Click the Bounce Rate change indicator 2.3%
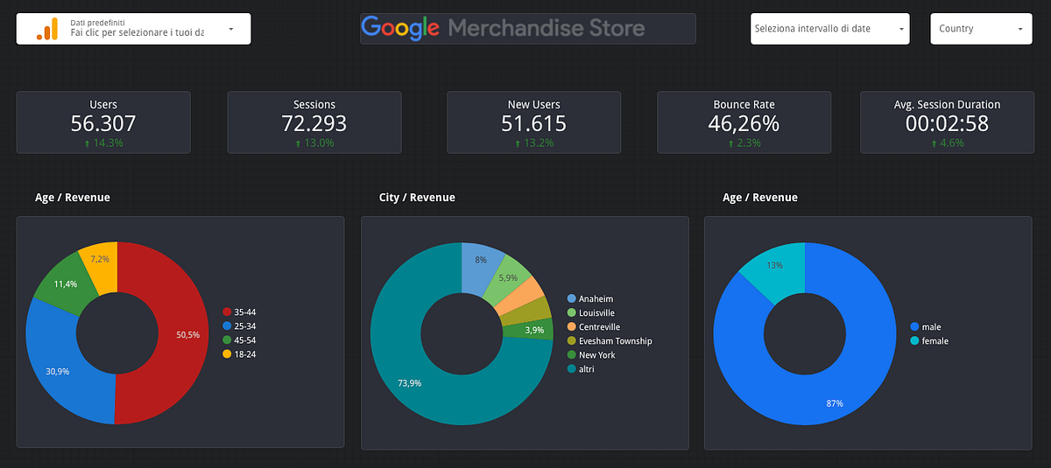The image size is (1051, 468). (x=744, y=143)
